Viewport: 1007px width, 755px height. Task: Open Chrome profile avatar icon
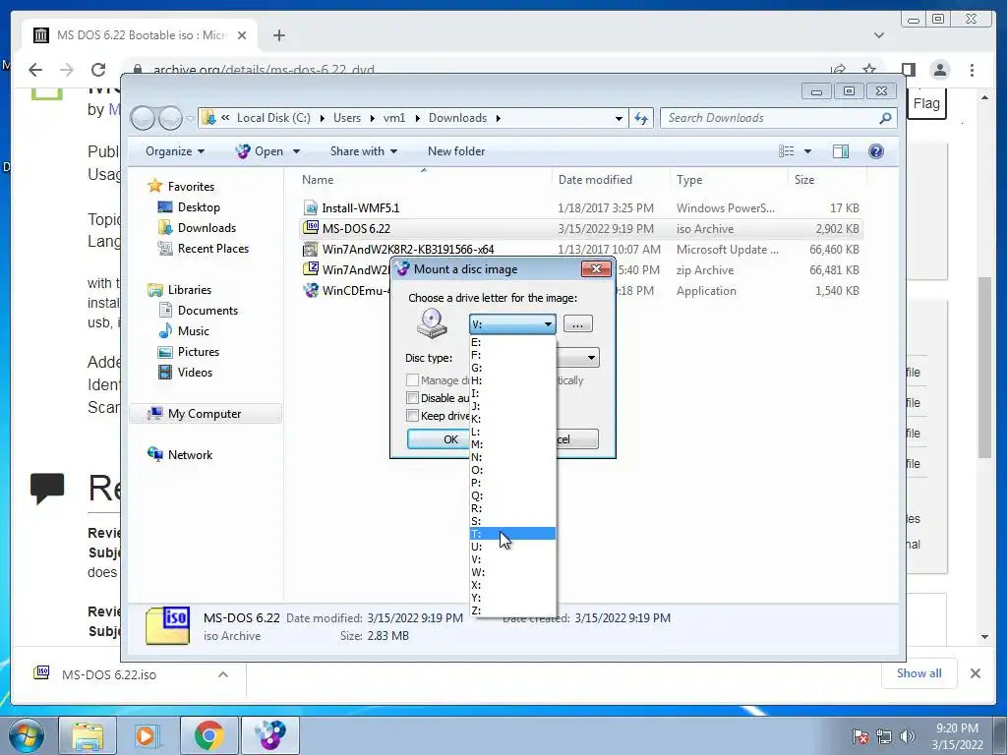(939, 70)
